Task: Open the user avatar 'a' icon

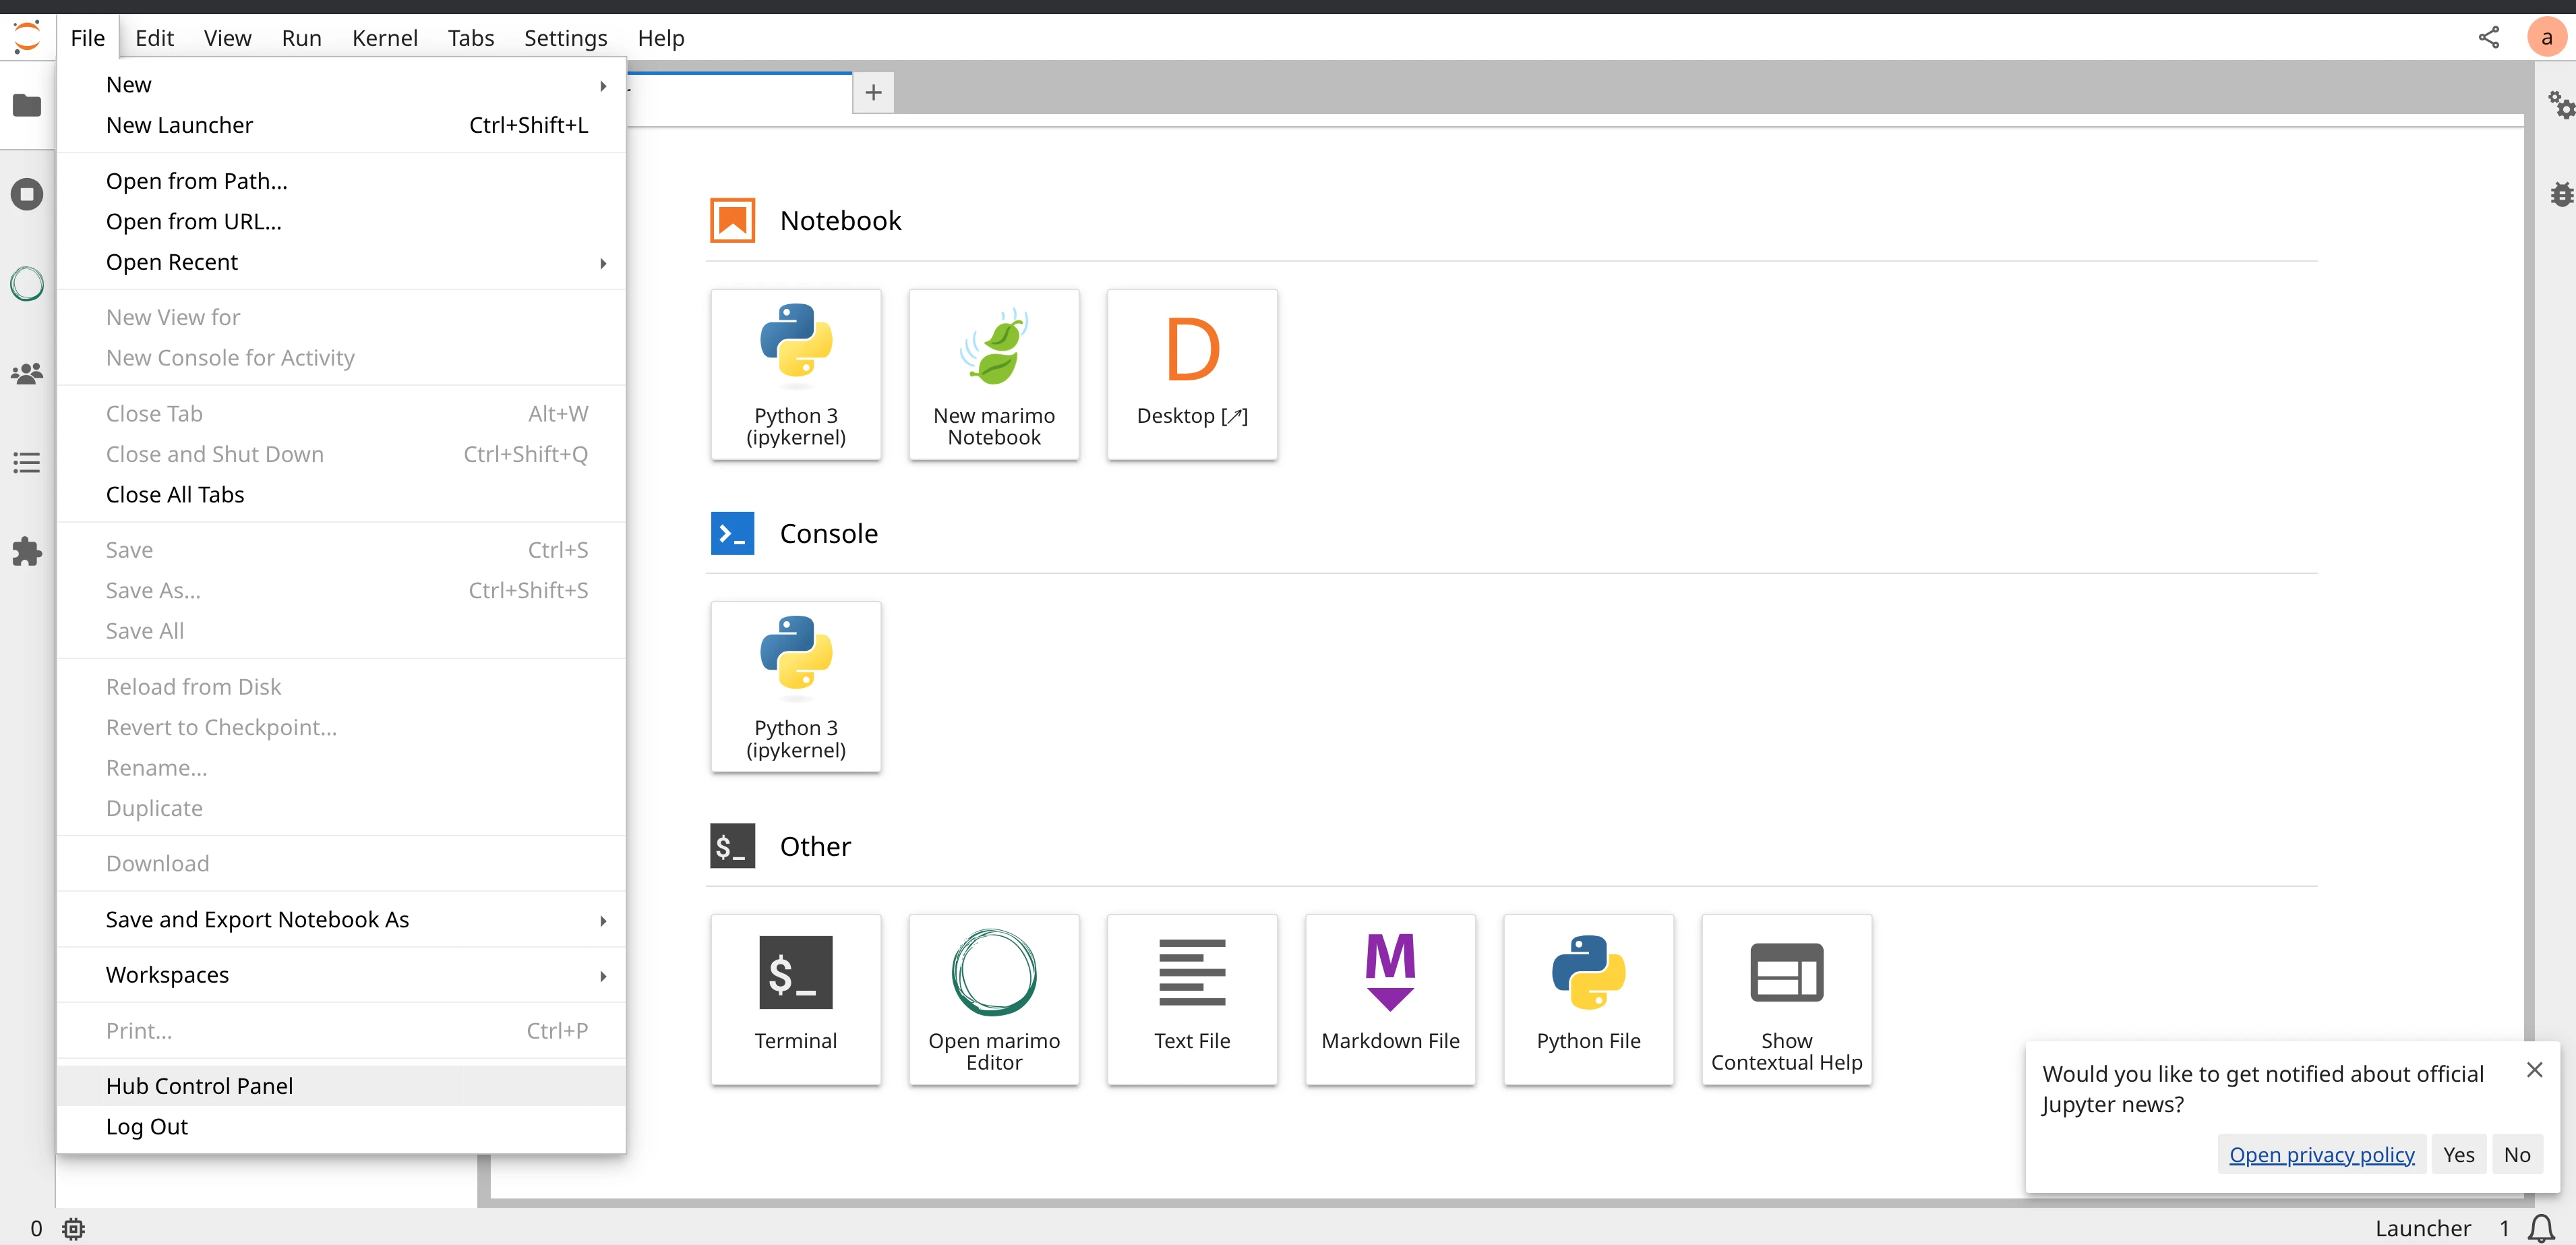Action: [x=2546, y=38]
